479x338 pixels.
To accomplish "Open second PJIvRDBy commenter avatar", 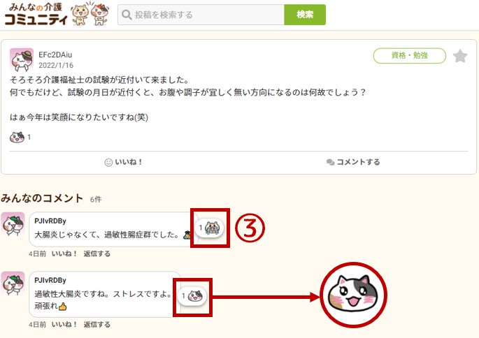I will point(13,284).
